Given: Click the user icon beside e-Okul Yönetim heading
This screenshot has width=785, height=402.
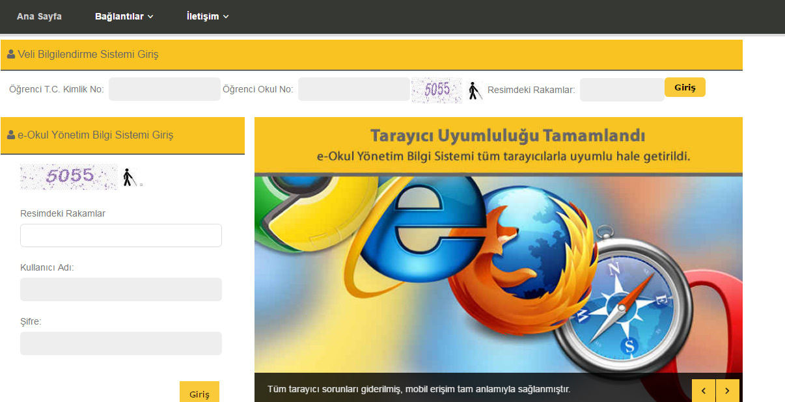Looking at the screenshot, I should click(x=11, y=135).
